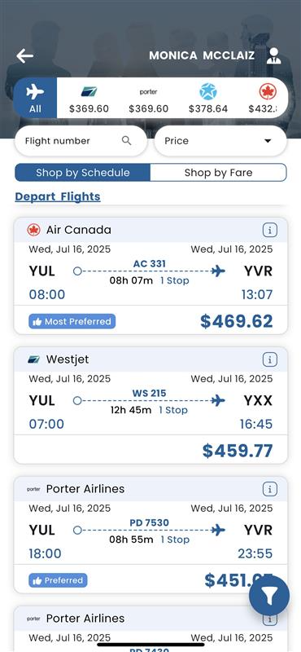Select Westjet fare $459.77

(x=238, y=451)
